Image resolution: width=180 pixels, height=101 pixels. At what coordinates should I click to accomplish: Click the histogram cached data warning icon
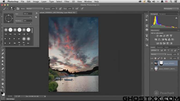tap(176, 18)
